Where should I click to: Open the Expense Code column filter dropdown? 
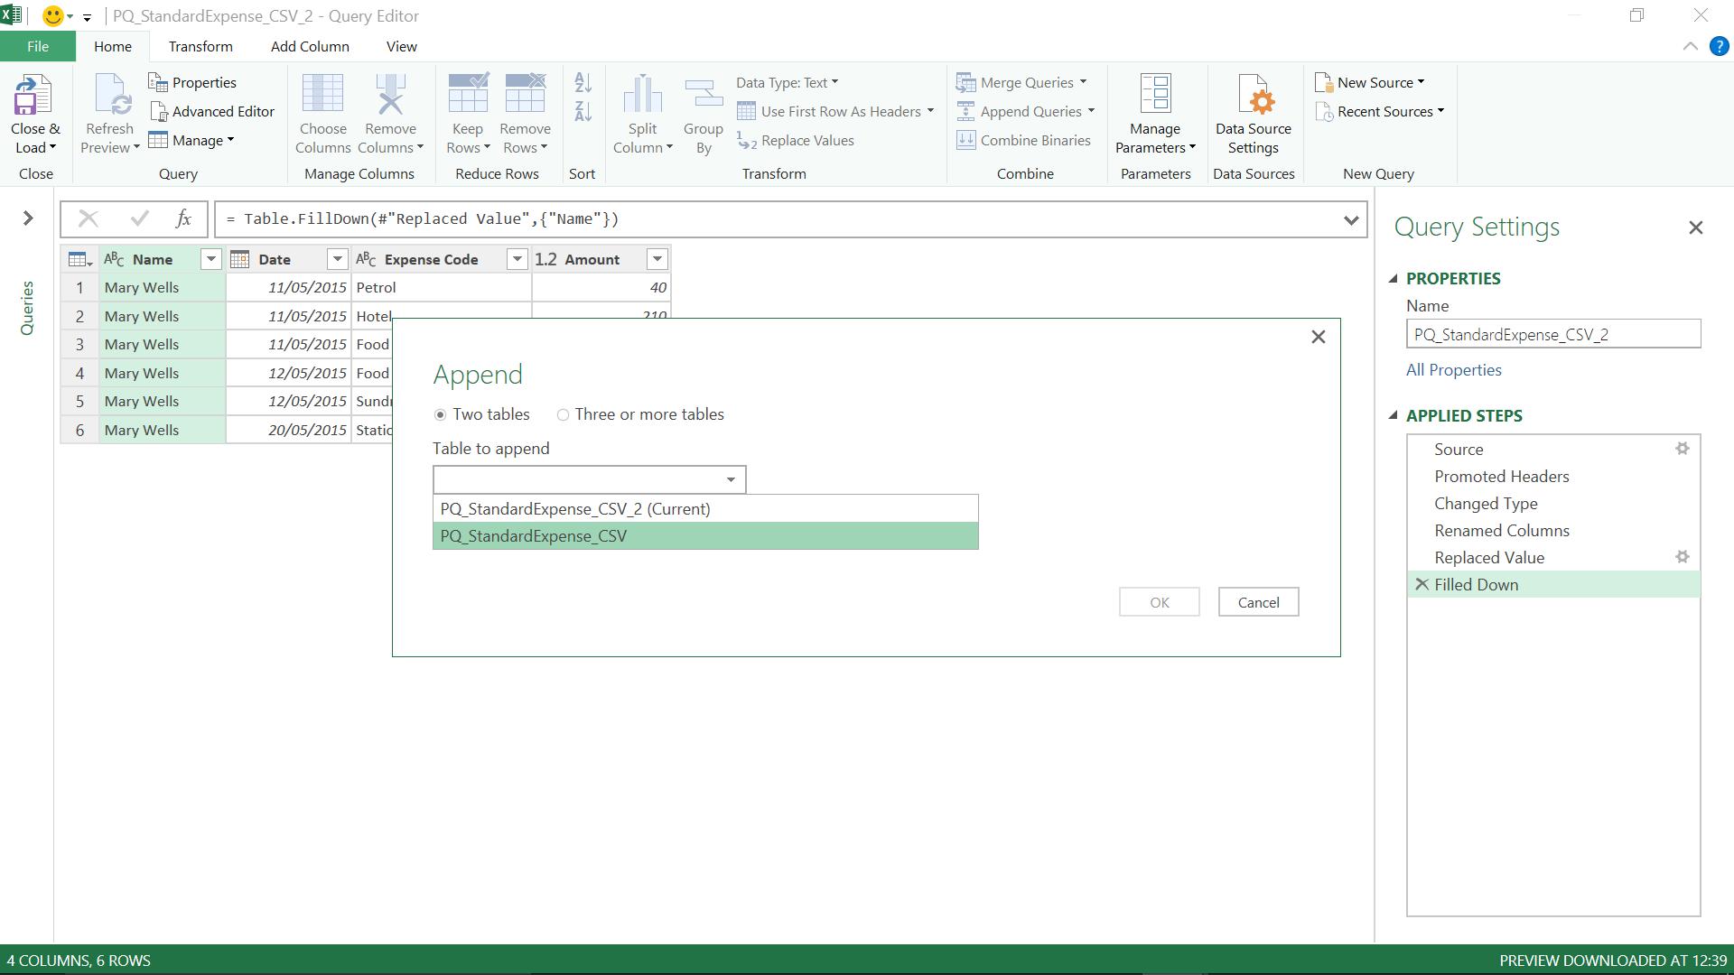(517, 260)
